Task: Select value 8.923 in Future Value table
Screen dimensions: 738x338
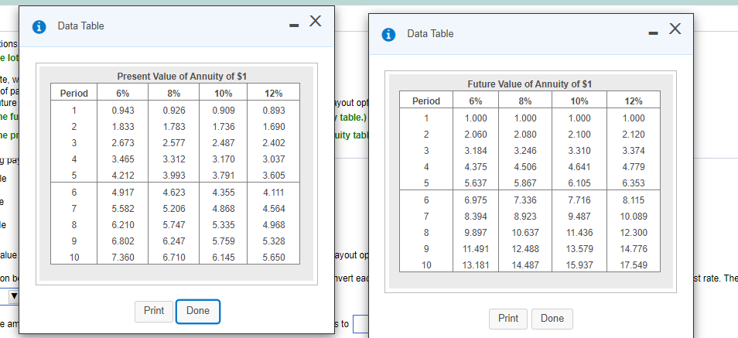Action: click(x=525, y=217)
